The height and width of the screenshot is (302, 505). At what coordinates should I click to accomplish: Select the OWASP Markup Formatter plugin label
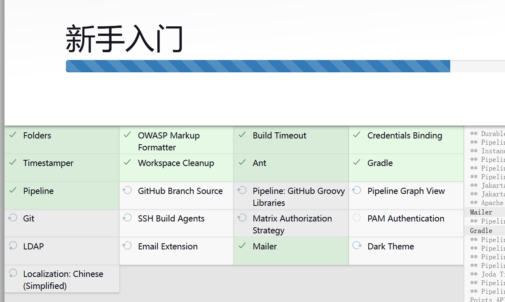(168, 141)
